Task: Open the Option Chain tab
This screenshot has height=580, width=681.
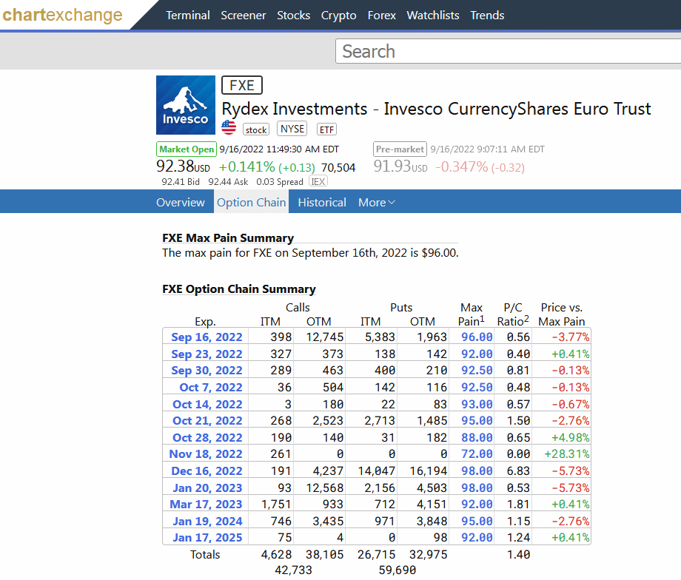Action: [x=251, y=202]
